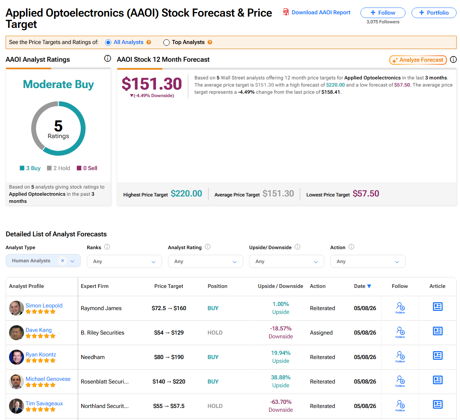Follow analyst Michael Genovese via follow icon

pyautogui.click(x=400, y=381)
